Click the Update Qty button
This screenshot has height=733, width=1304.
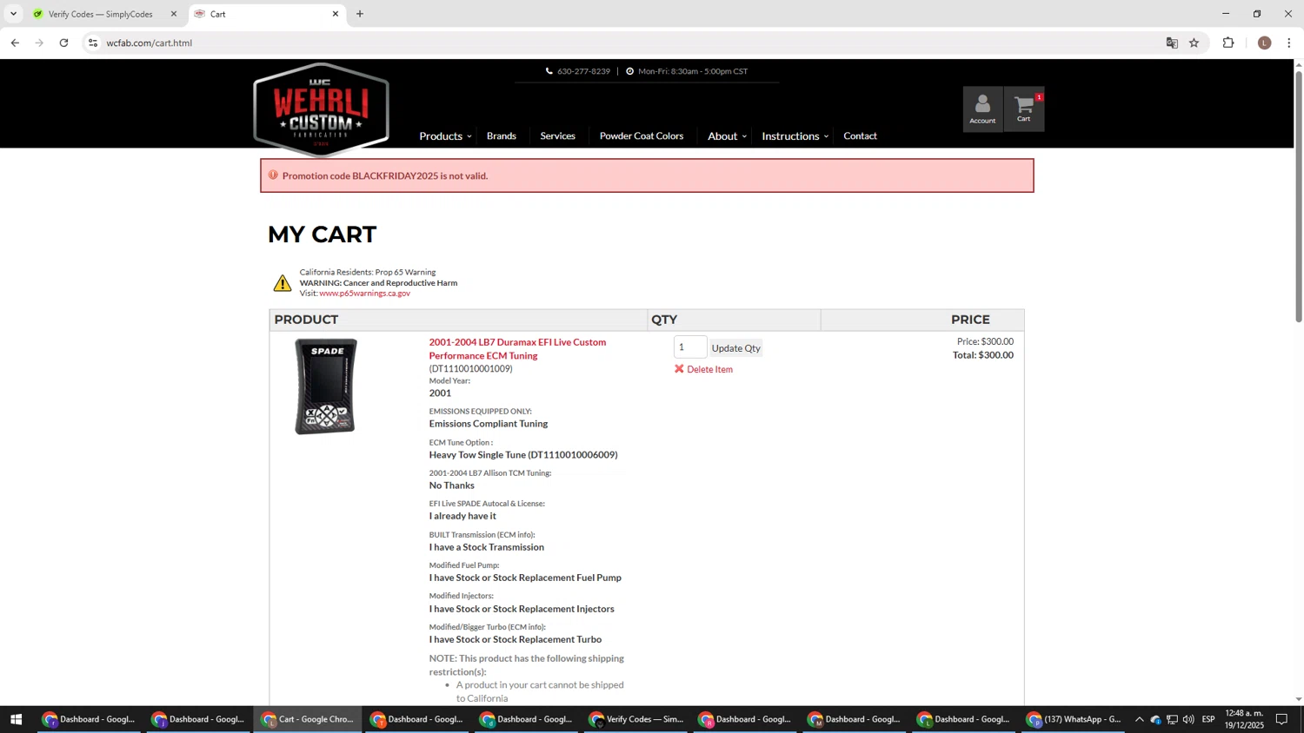point(736,348)
